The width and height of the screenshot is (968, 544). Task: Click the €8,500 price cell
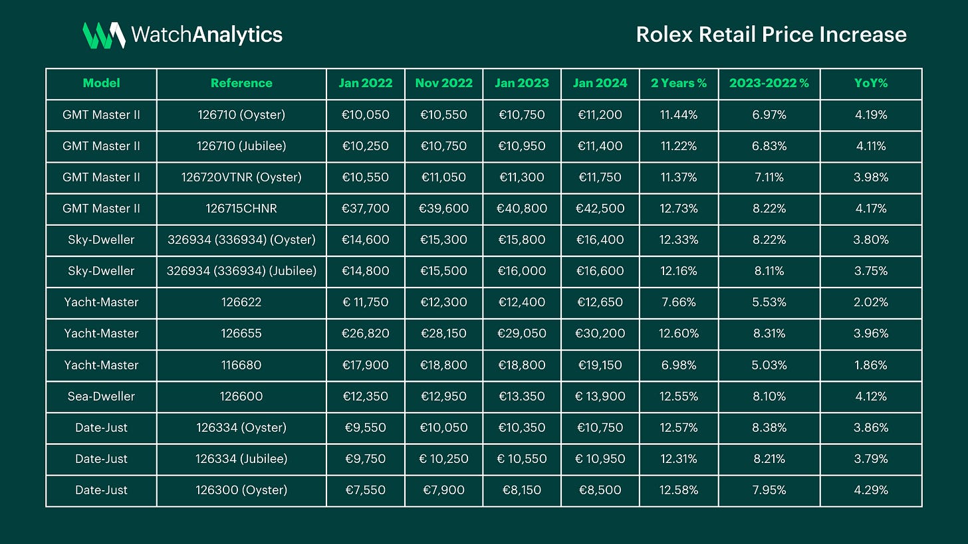click(x=600, y=490)
